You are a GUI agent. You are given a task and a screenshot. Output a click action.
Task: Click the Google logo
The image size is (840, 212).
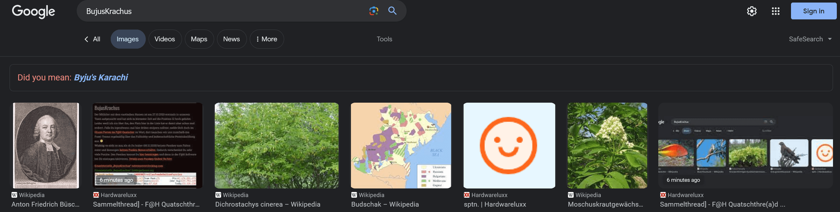tap(33, 11)
